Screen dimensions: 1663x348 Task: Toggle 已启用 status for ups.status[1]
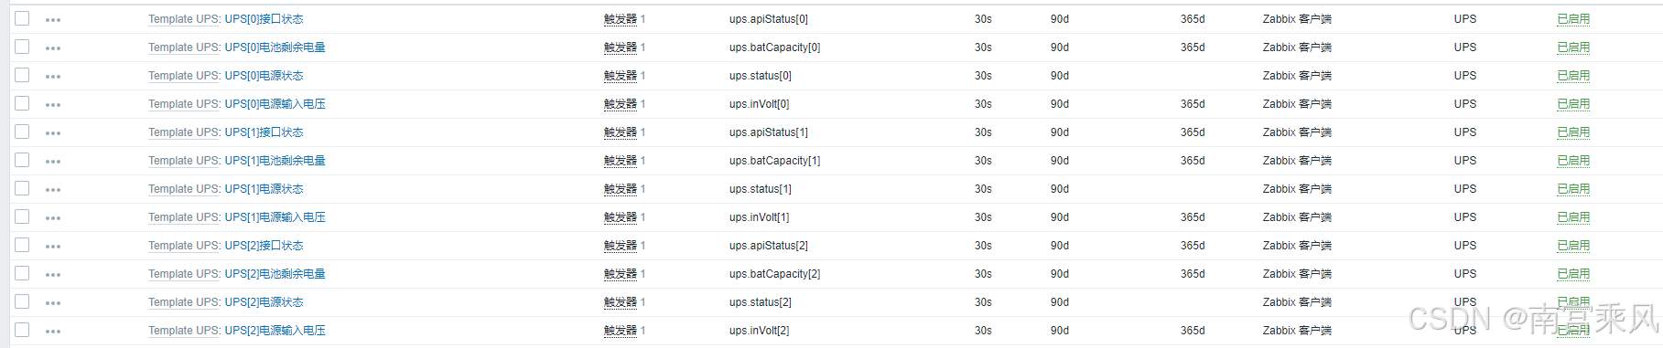click(x=1573, y=189)
